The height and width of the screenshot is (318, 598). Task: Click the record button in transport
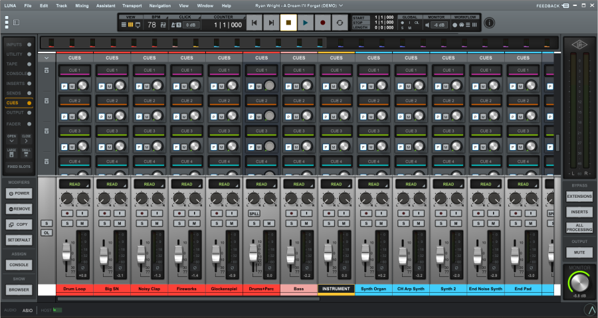click(x=323, y=23)
